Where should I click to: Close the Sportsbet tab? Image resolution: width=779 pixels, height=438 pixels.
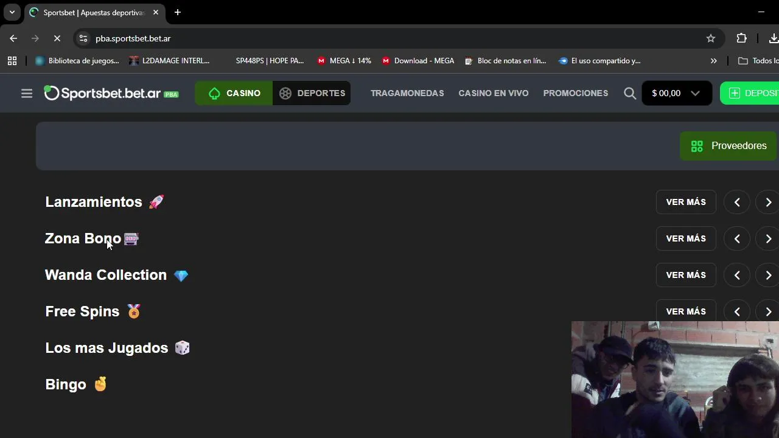(x=156, y=12)
